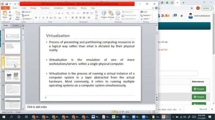Open Windows taskbar search
The image size is (215, 120).
pos(11,117)
